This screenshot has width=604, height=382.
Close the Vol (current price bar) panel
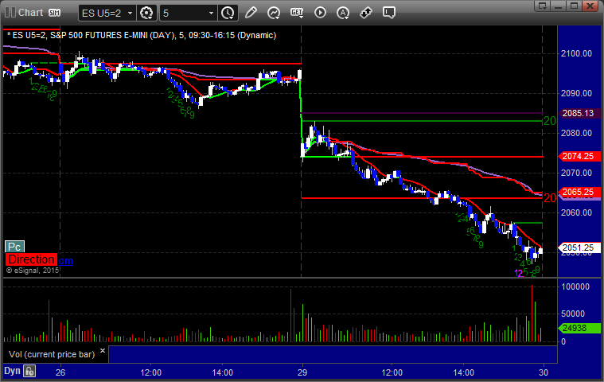[103, 351]
